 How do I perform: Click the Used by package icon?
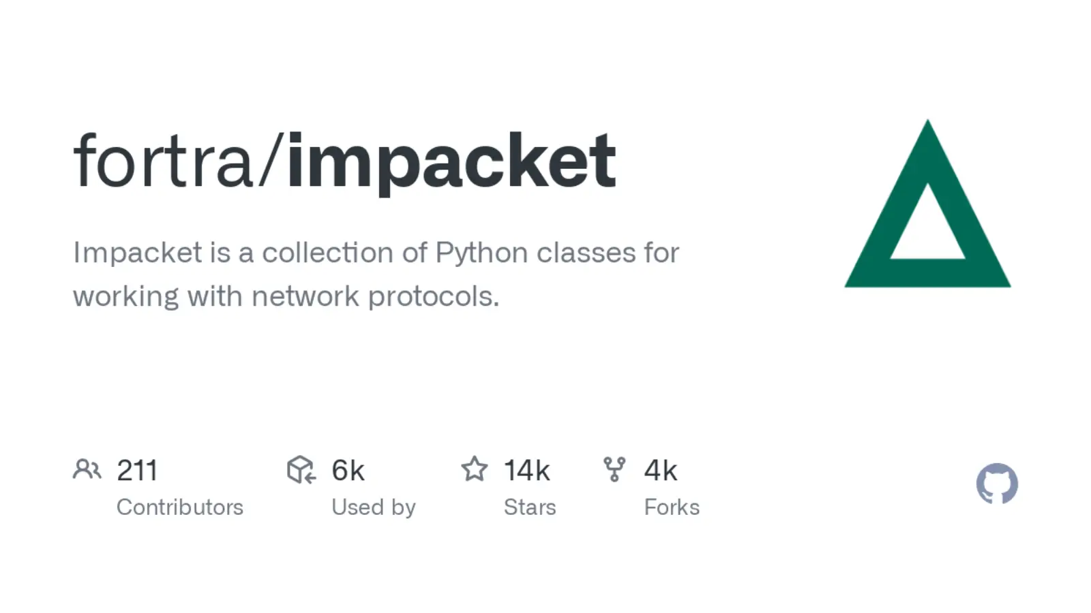coord(301,469)
